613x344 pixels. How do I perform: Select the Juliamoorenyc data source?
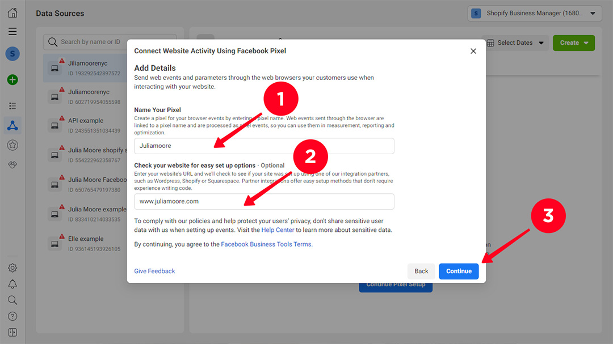(x=85, y=97)
